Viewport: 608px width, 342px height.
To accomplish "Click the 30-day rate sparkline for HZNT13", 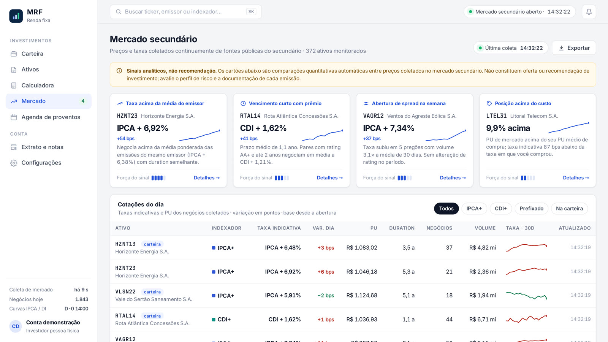I will click(x=526, y=247).
